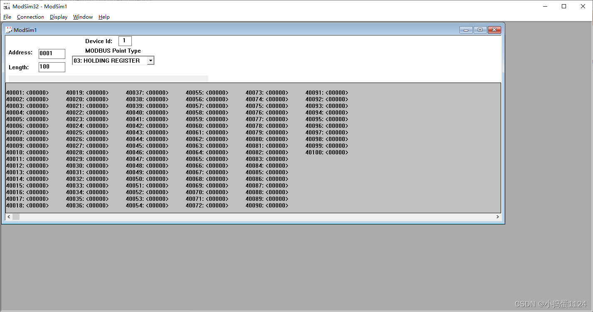Click the ModSim1 child window icon
This screenshot has width=593, height=312.
tap(9, 29)
